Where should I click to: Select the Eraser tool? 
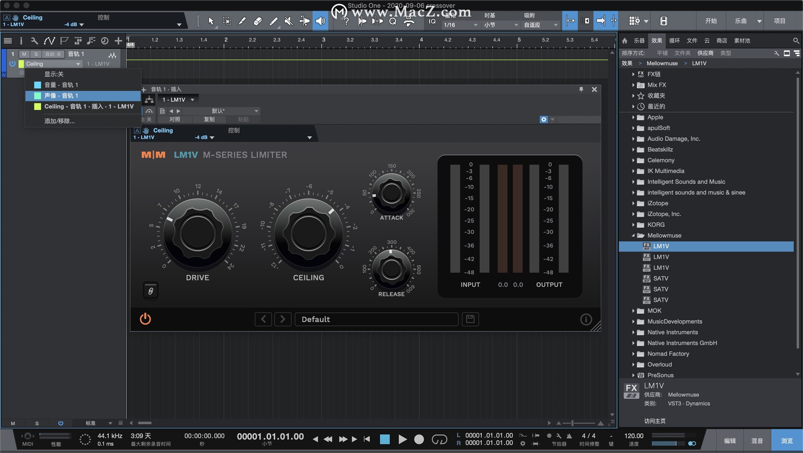pos(258,21)
